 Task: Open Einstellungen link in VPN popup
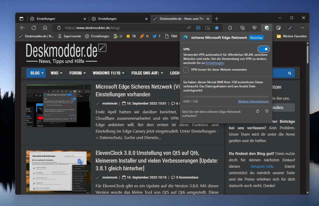point(214,63)
